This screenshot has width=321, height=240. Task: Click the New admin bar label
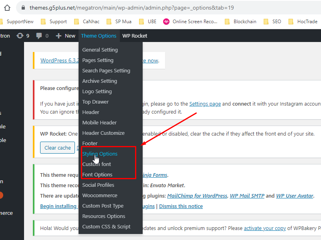[70, 36]
